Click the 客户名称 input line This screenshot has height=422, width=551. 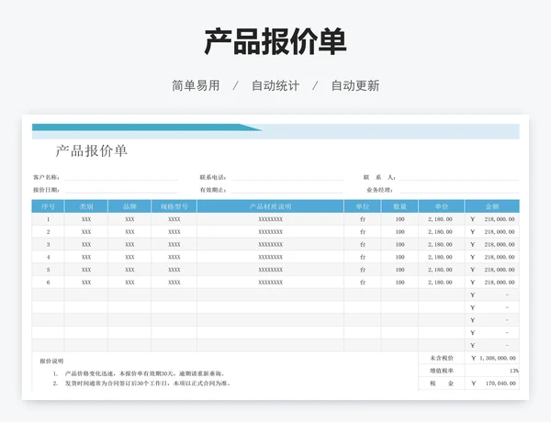121,177
